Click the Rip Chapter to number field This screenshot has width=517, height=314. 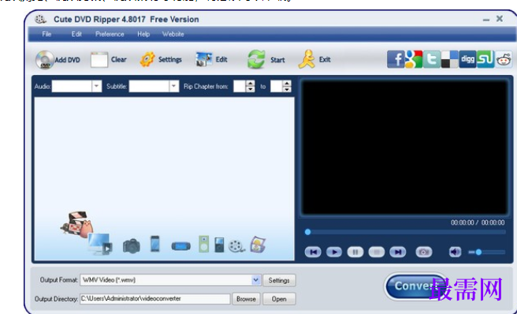tap(277, 87)
